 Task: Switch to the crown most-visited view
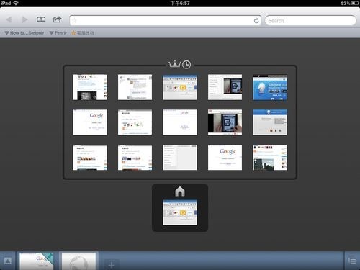pos(174,65)
